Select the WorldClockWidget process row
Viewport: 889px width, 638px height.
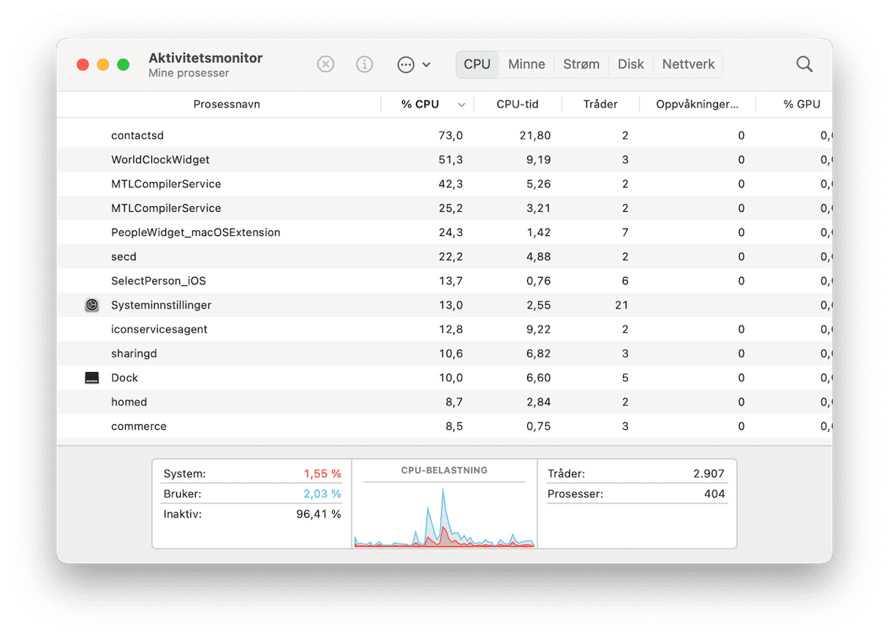444,160
